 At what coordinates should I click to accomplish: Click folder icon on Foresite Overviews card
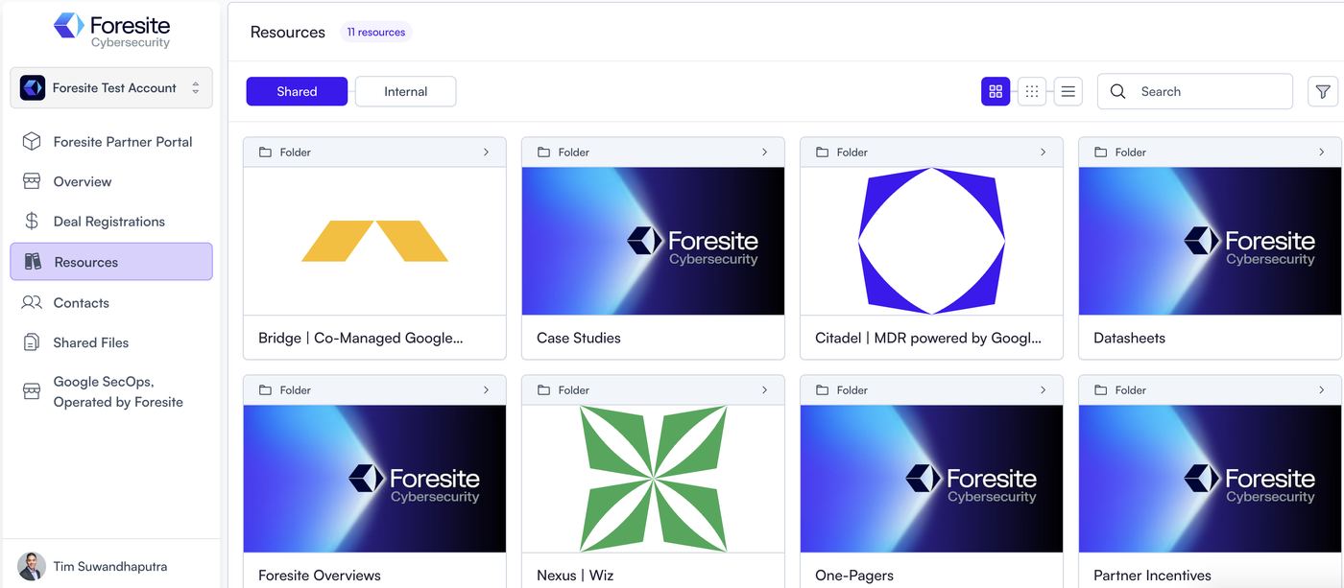265,390
